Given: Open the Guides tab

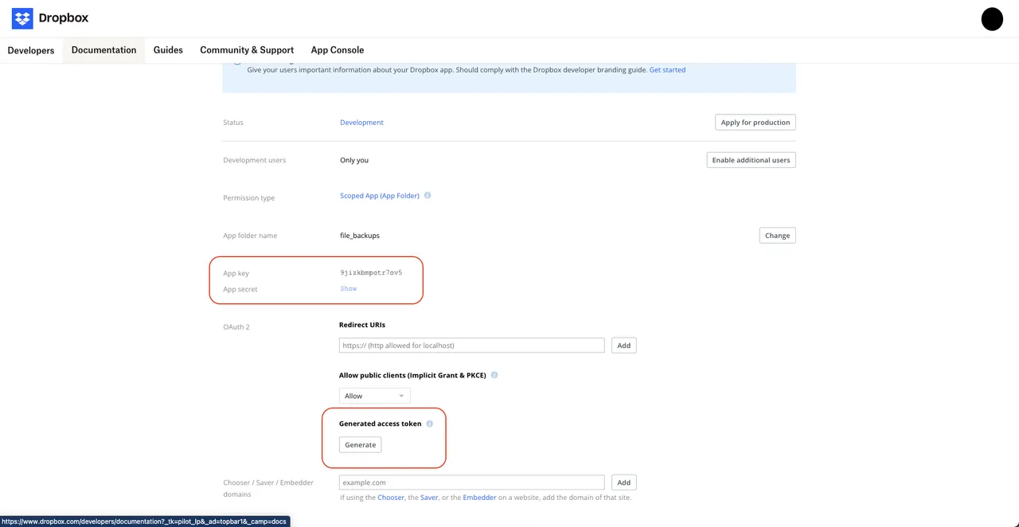Looking at the screenshot, I should click(168, 49).
